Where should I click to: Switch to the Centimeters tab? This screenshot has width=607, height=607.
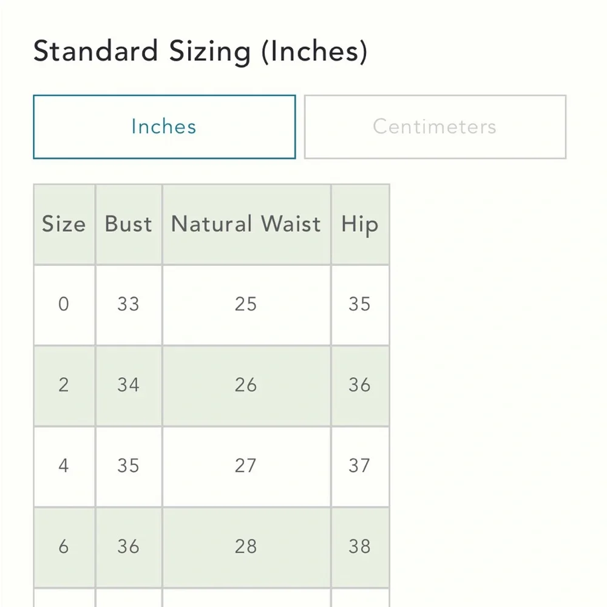click(435, 127)
